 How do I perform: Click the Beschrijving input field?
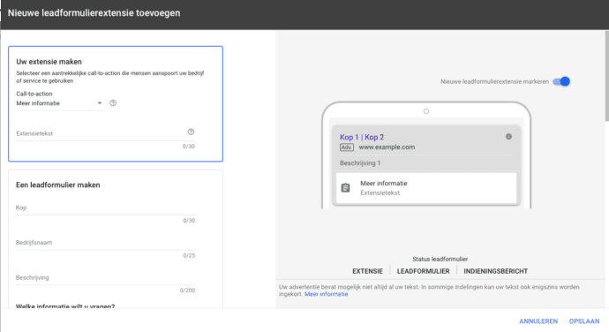105,277
